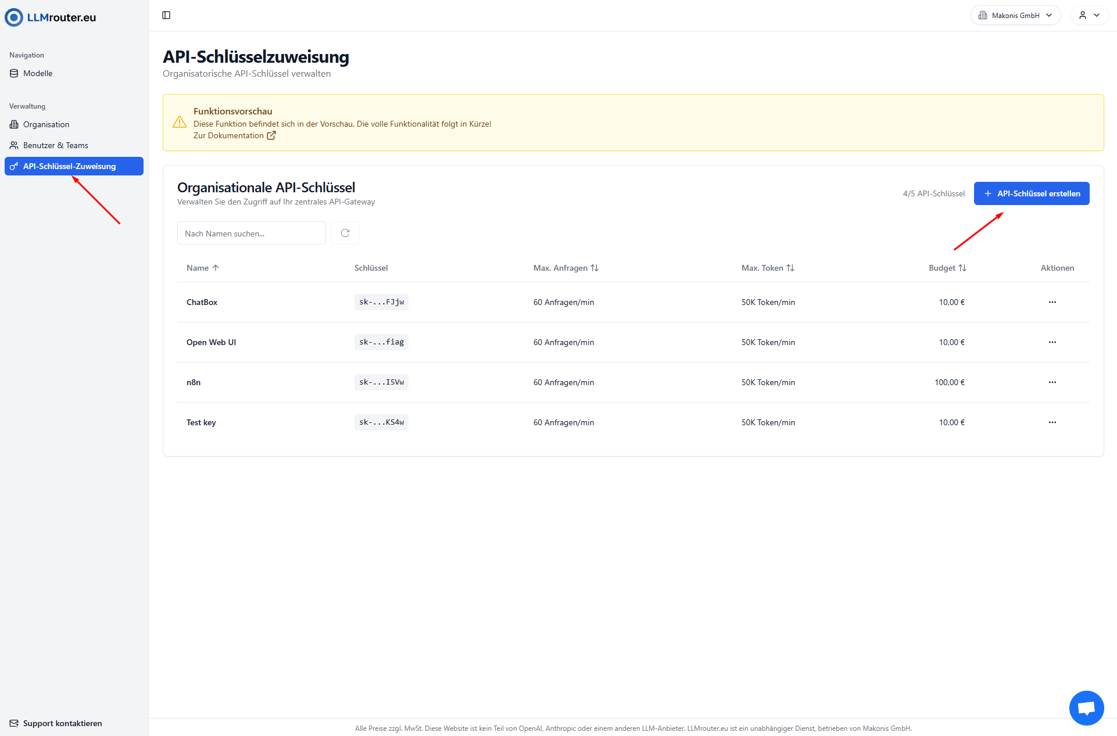Click the API-Schlüssel erstellen button

(1032, 193)
